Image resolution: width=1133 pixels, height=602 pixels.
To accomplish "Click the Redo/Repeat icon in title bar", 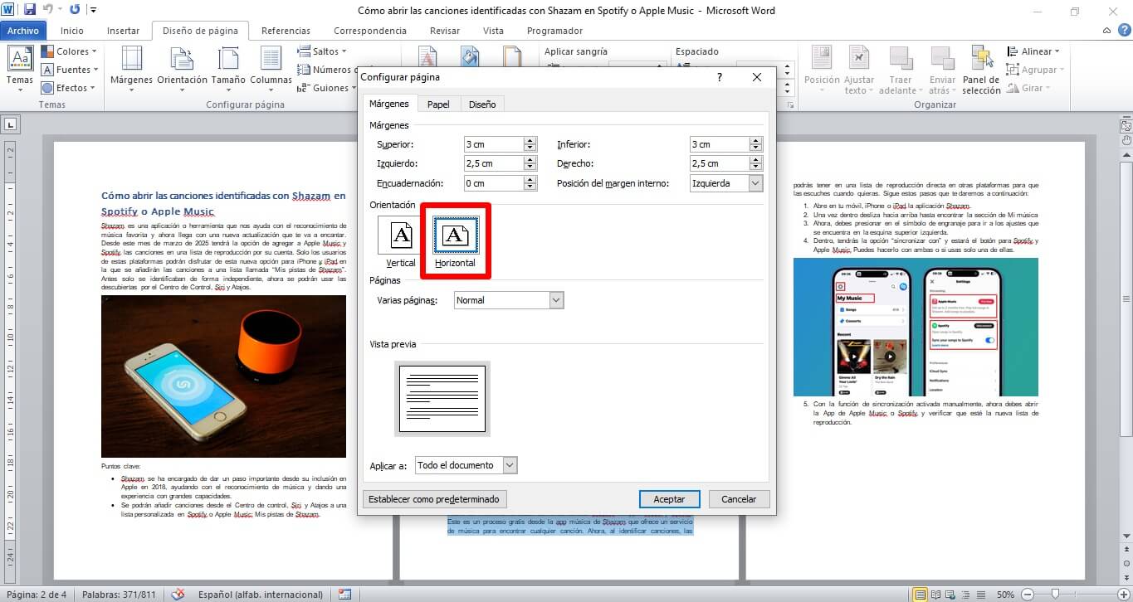I will (75, 10).
